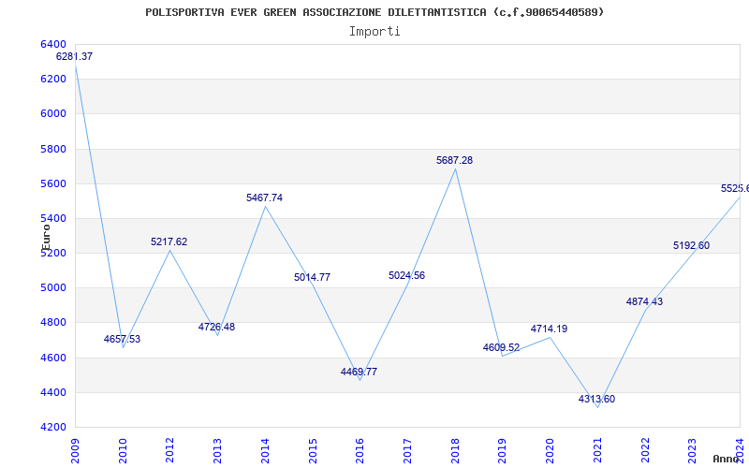Click the 5217.62 data point label
The height and width of the screenshot is (468, 749).
169,241
